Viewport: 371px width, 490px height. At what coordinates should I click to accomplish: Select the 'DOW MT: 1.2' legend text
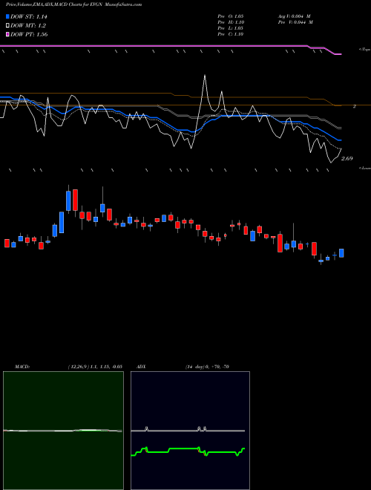[28, 26]
